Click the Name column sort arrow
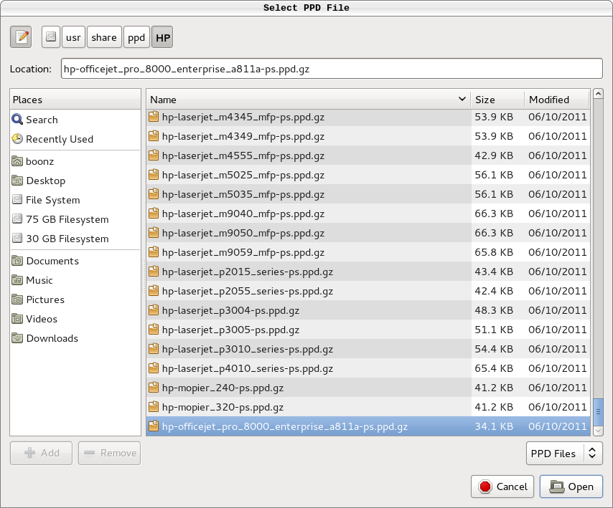Image resolution: width=613 pixels, height=508 pixels. [x=462, y=100]
